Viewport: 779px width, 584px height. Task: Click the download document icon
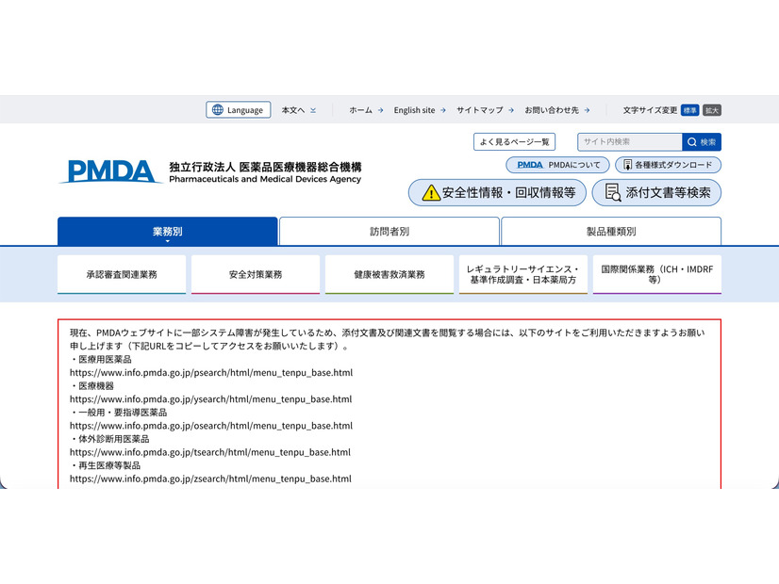point(627,165)
